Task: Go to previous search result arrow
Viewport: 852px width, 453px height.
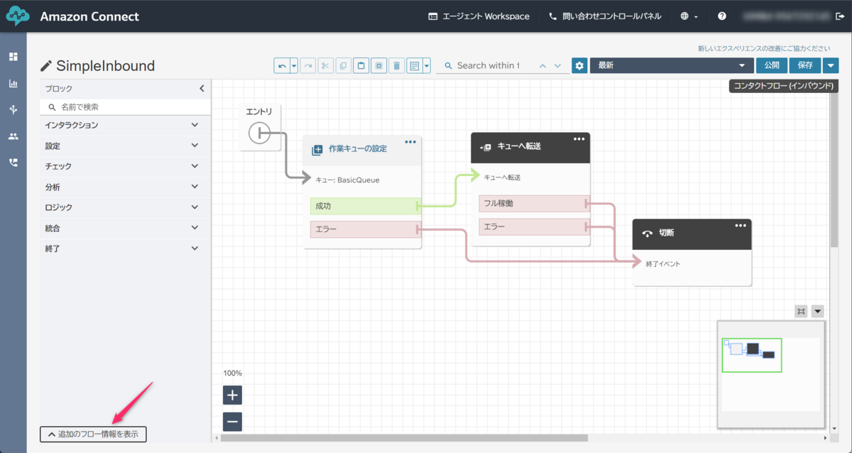Action: (543, 65)
